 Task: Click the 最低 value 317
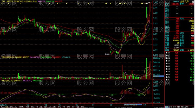192,43
